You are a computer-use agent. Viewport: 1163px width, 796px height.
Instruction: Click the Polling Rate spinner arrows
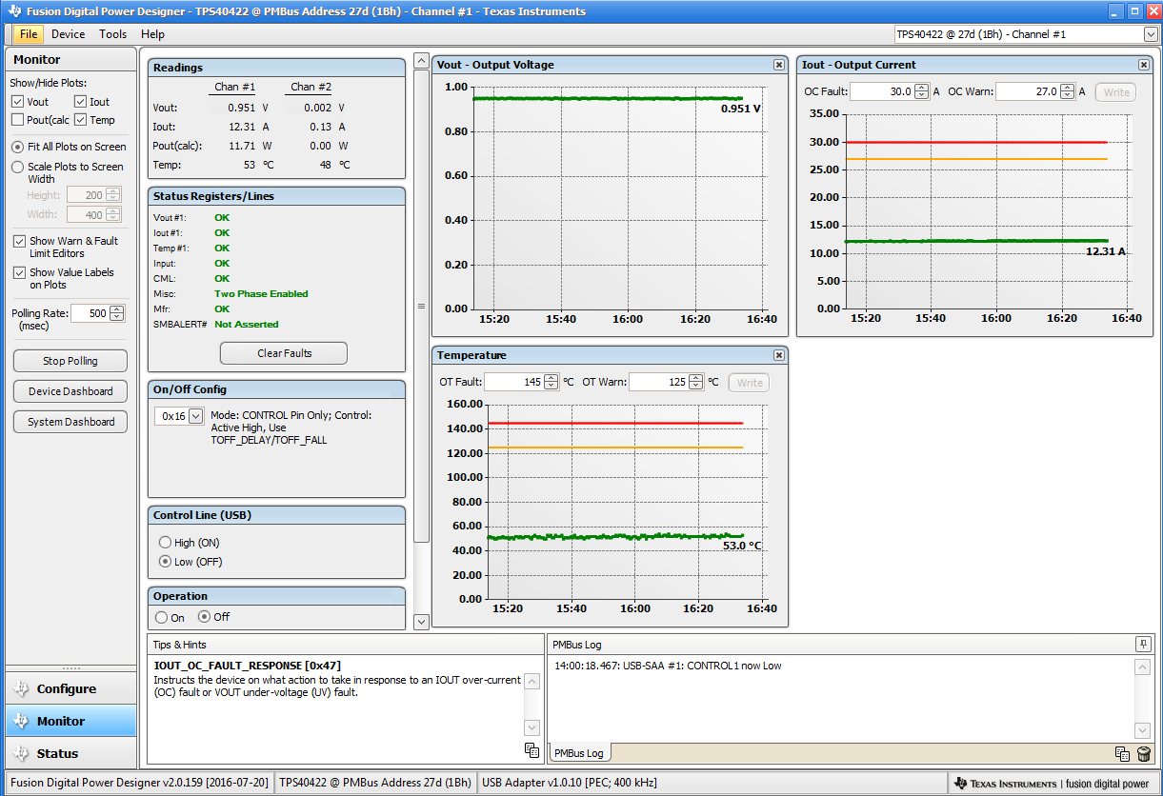117,313
